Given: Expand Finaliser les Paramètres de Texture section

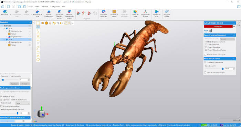Looking at the screenshot, I should 29,118.
